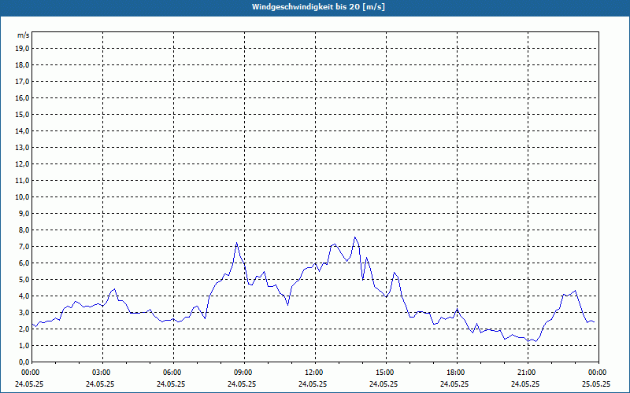Select the '18,0' y-axis label
The width and height of the screenshot is (630, 393).
[x=22, y=65]
